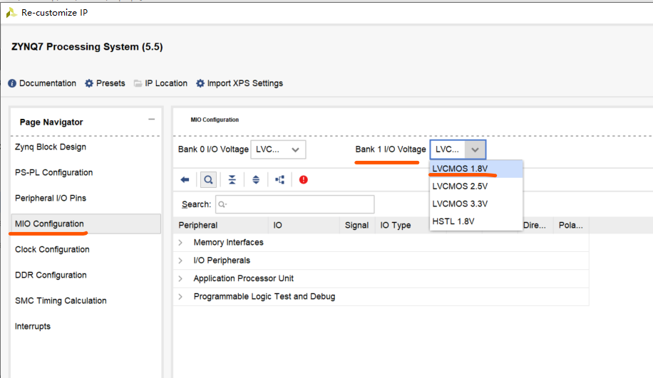Viewport: 653px width, 378px height.
Task: Click the Expand All toolbar icon
Action: pos(256,180)
